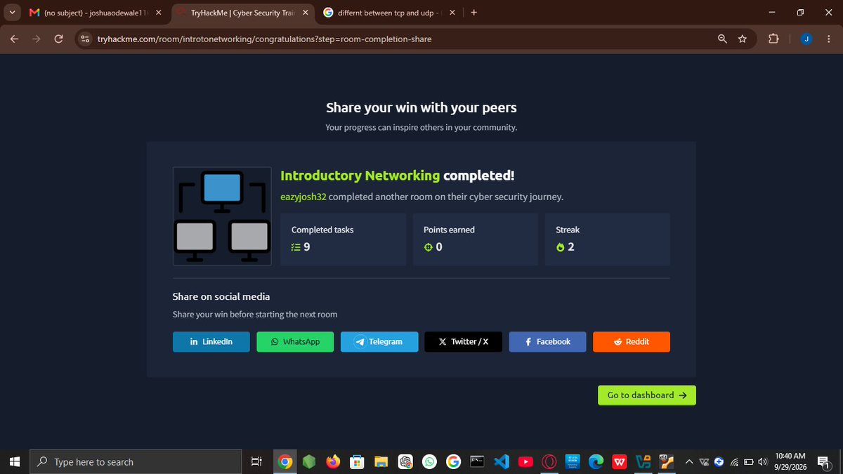
Task: Open the eazyjosh32 profile link
Action: click(303, 197)
